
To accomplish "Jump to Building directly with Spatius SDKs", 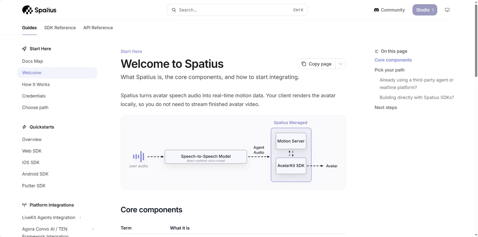I will pyautogui.click(x=417, y=97).
